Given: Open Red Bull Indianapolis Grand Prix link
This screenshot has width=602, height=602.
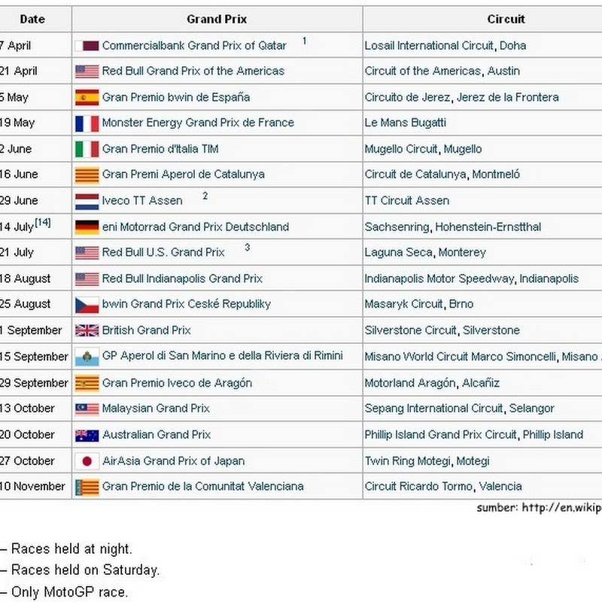Looking at the screenshot, I should pos(182,278).
